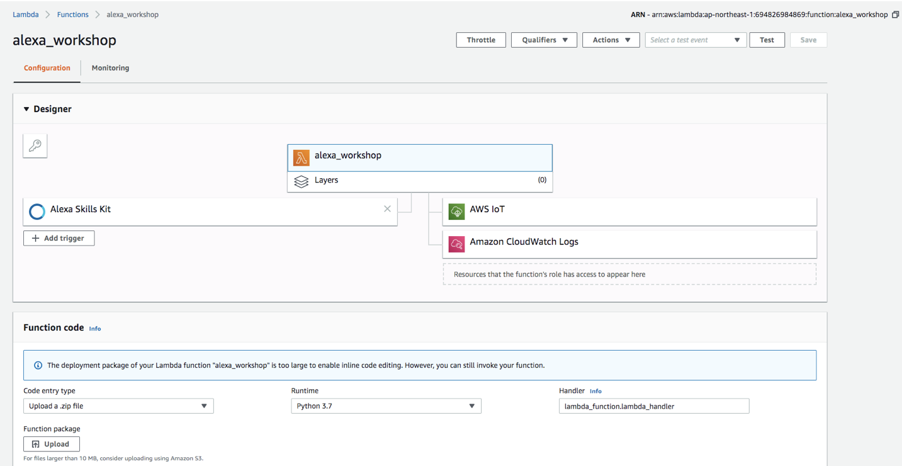This screenshot has height=466, width=902.
Task: Select the alexa_workshop function box in Designer
Action: [420, 158]
